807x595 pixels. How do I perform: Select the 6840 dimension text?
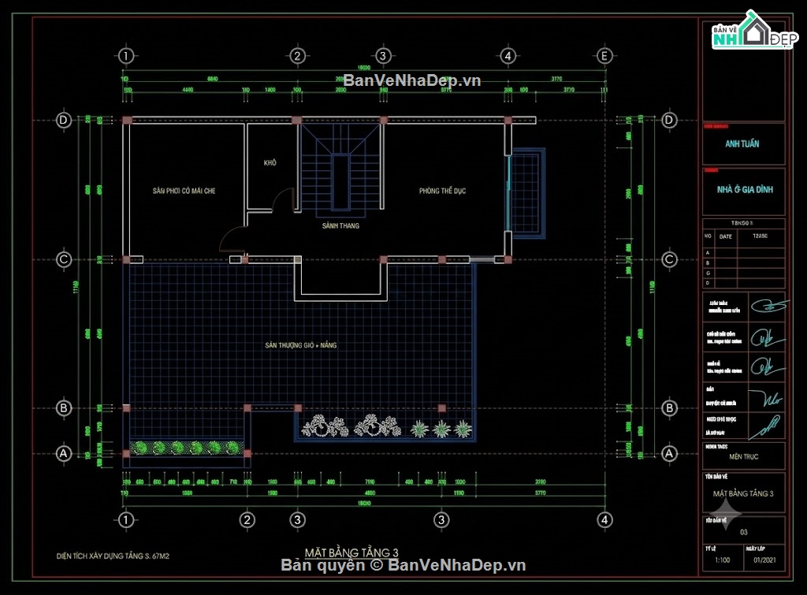point(213,79)
